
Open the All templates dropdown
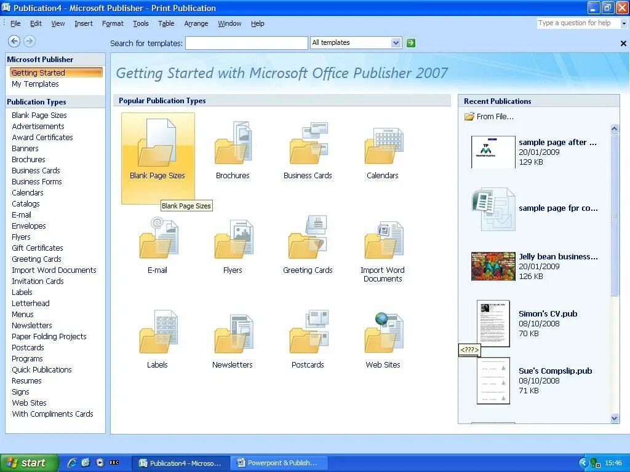click(396, 42)
